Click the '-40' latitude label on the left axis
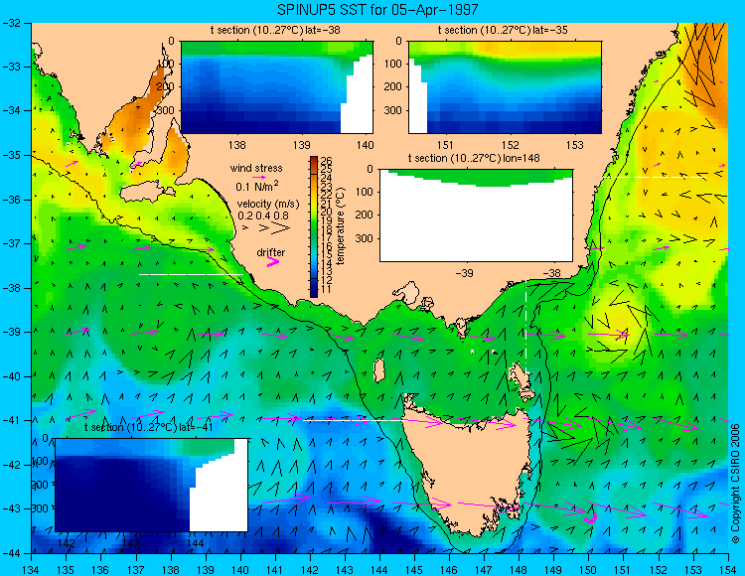 pyautogui.click(x=10, y=376)
